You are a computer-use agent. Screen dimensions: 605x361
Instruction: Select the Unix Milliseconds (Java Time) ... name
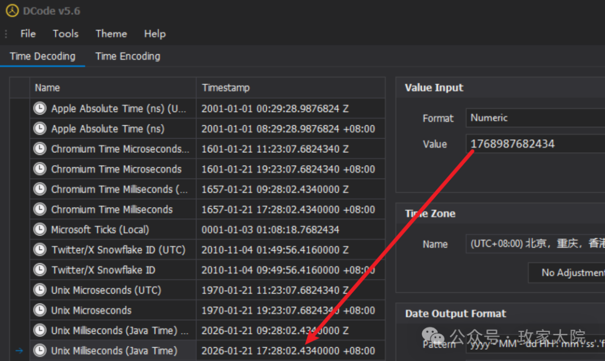click(120, 331)
